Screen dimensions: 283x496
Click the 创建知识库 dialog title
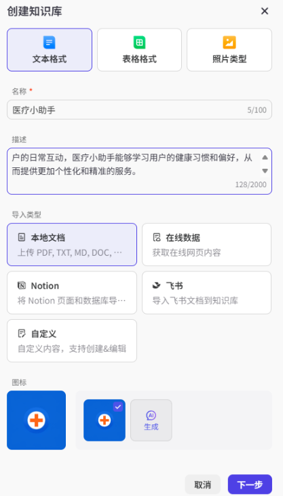click(35, 12)
